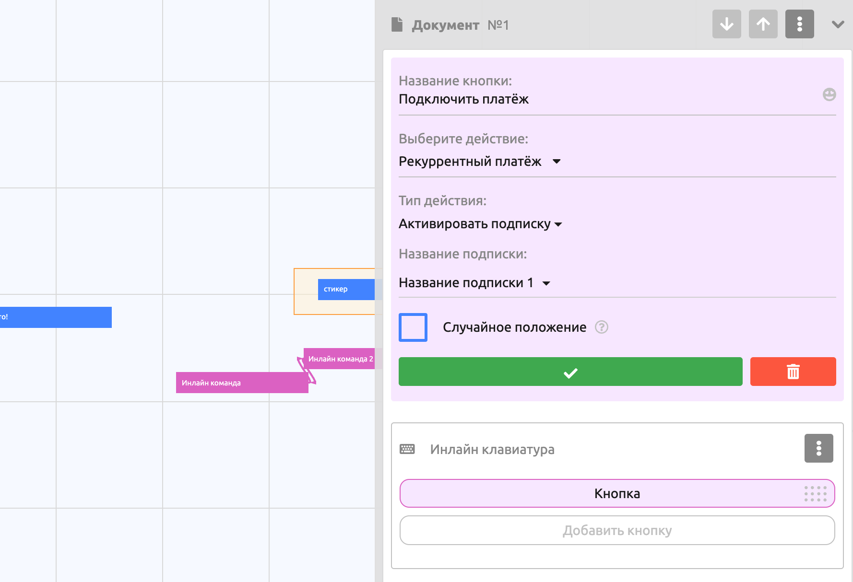Image resolution: width=853 pixels, height=582 pixels.
Task: Select the 'Кнопка' keyboard button
Action: 617,493
